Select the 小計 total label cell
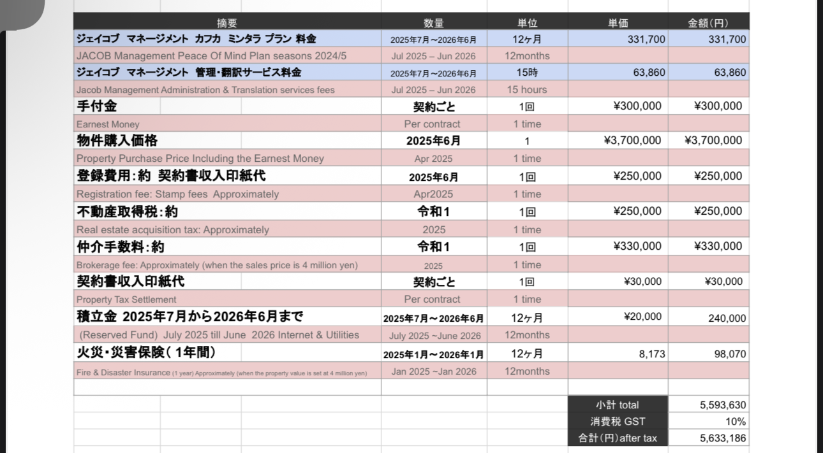Image resolution: width=823 pixels, height=453 pixels. click(618, 405)
